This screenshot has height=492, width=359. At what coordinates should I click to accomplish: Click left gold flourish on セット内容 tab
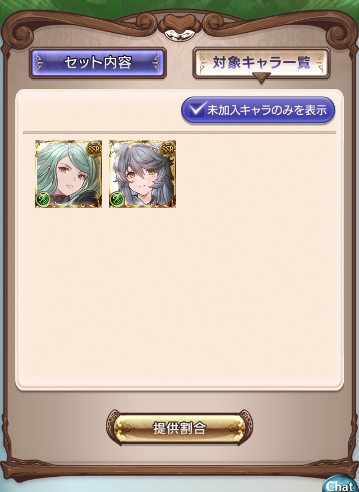click(38, 63)
